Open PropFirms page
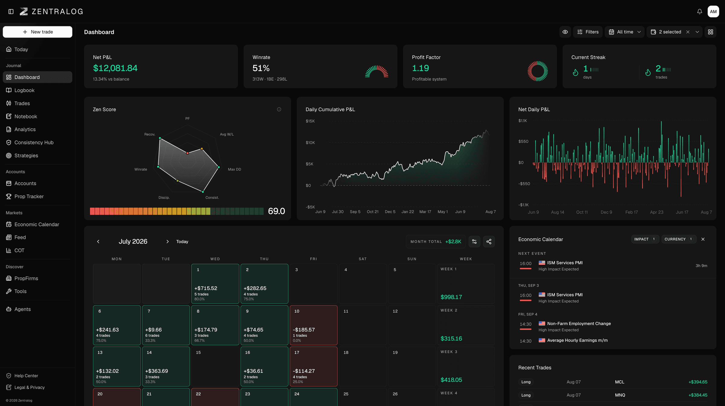 coord(37,278)
